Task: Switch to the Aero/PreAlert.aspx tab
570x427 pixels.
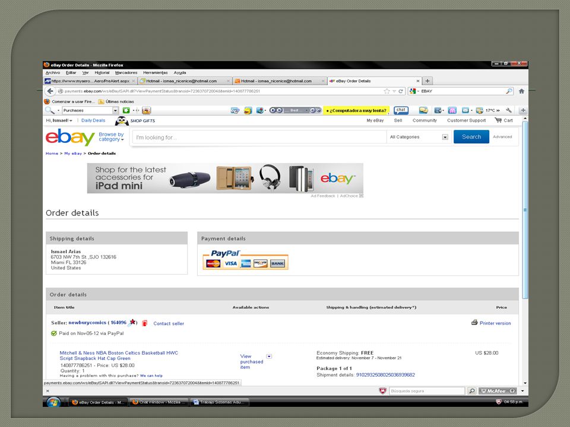Action: pyautogui.click(x=90, y=81)
